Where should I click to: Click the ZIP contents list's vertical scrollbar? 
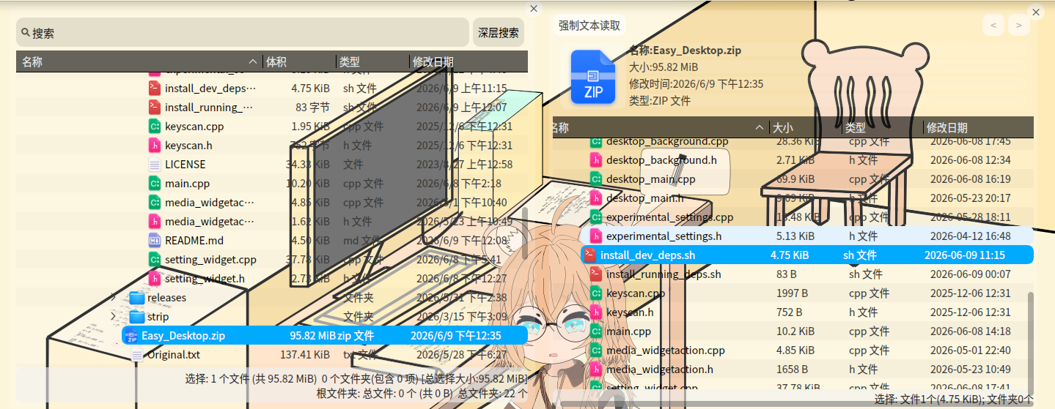click(1030, 342)
